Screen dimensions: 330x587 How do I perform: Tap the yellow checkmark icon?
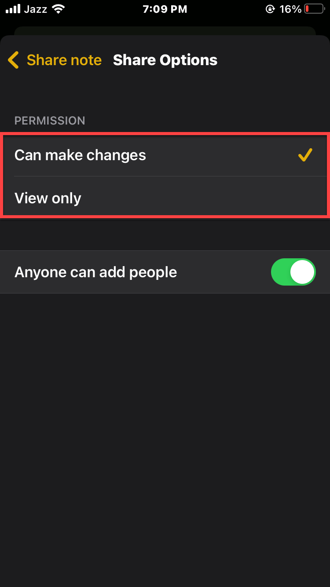(x=305, y=155)
